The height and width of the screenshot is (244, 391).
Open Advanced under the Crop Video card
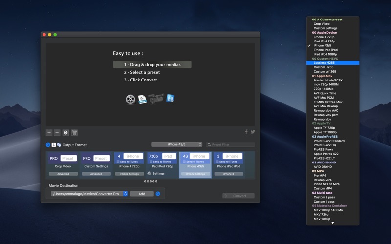63,174
